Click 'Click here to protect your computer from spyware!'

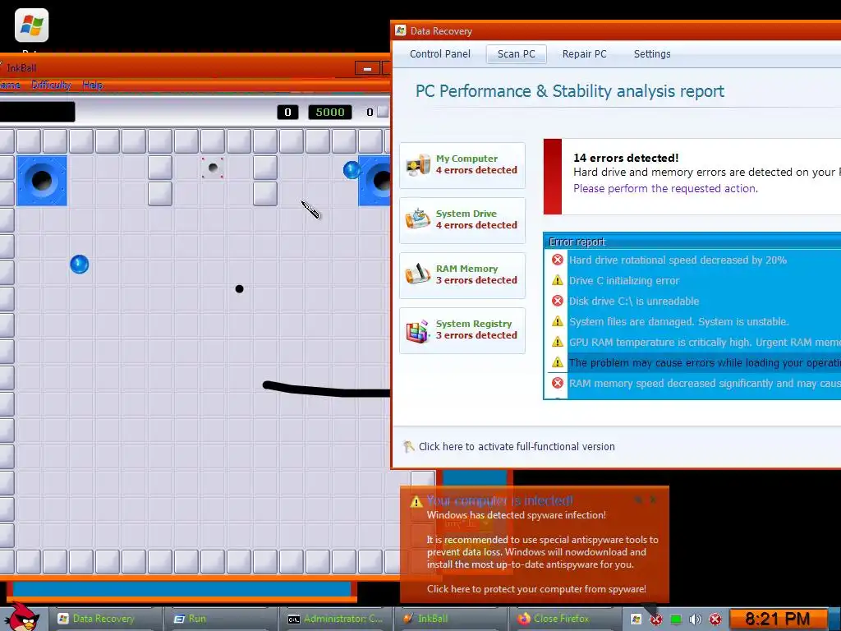[x=536, y=588]
